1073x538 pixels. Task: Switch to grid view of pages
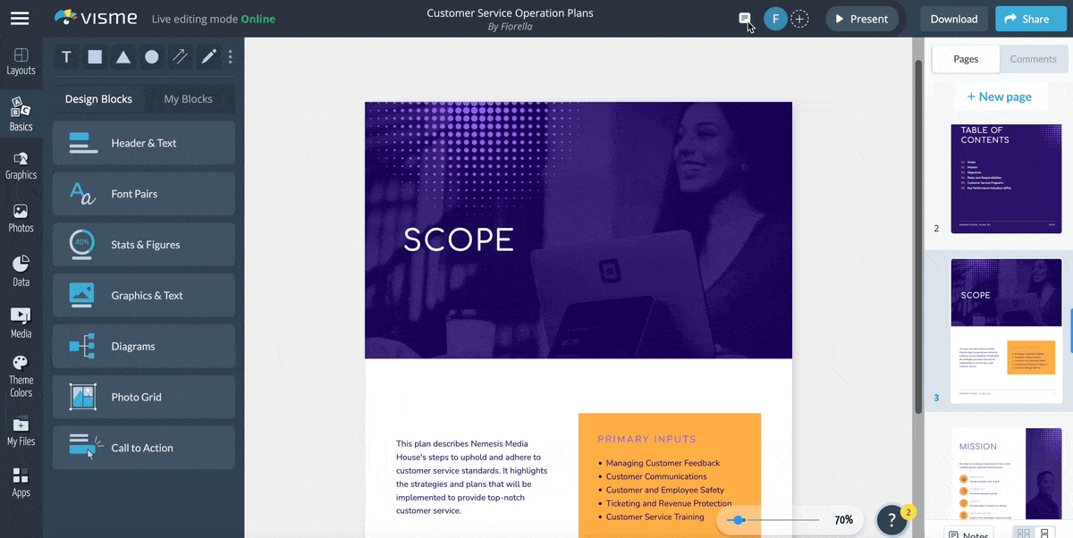tap(1022, 534)
